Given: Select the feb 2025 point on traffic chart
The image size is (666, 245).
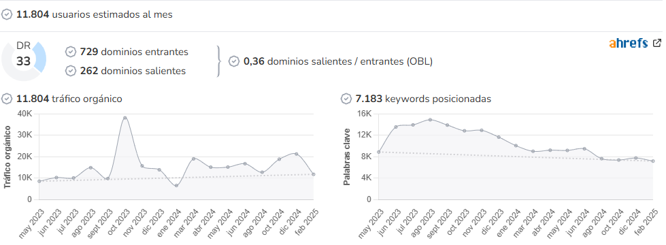Looking at the screenshot, I should click(314, 174).
